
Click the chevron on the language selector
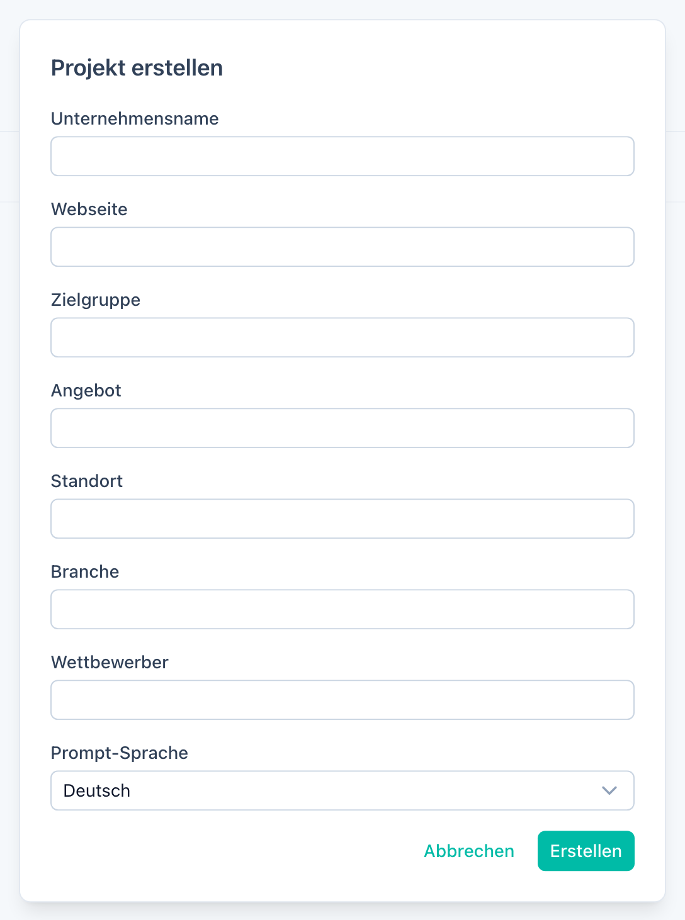click(608, 790)
